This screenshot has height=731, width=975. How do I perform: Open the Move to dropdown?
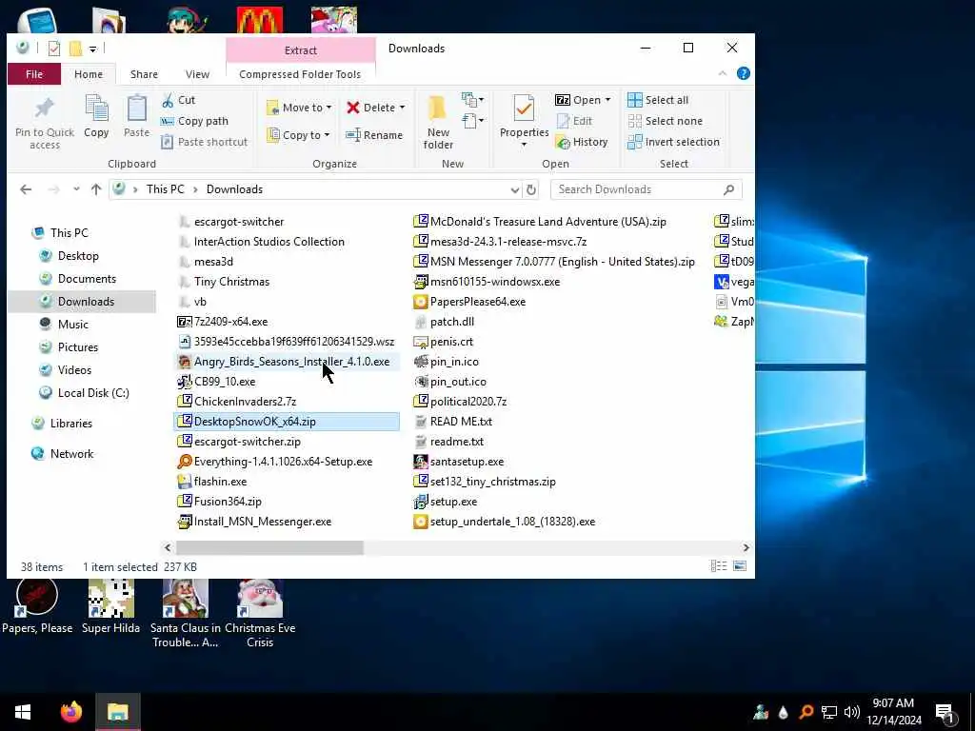pyautogui.click(x=299, y=108)
